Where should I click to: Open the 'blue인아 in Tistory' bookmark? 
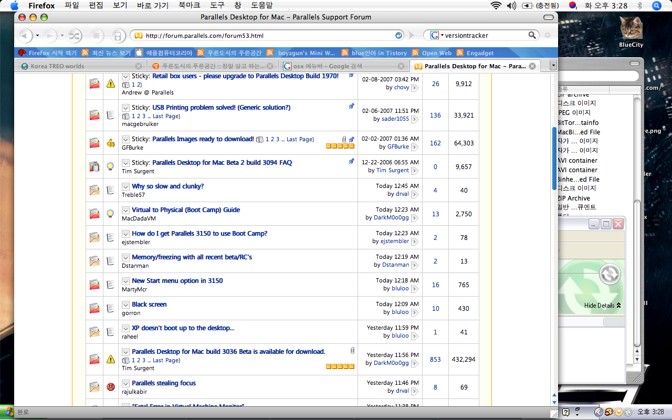coord(374,53)
